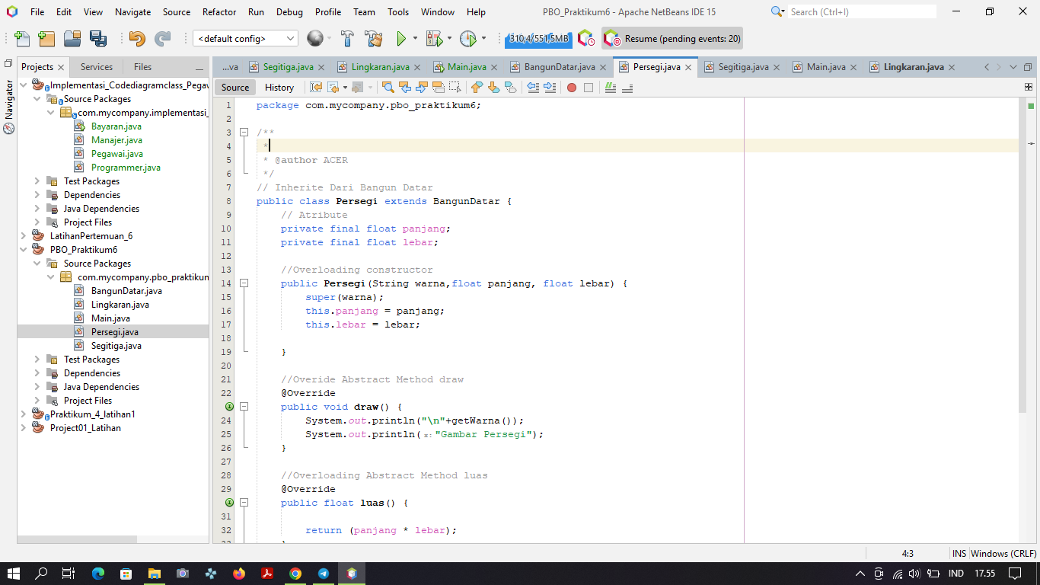This screenshot has height=585, width=1040.
Task: Click the Uncomment lines icon
Action: coord(627,88)
